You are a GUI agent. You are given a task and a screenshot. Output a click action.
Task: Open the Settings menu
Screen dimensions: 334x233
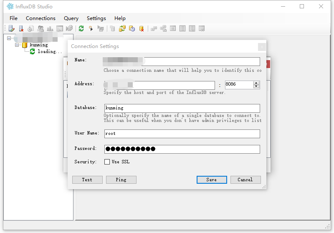pyautogui.click(x=96, y=18)
